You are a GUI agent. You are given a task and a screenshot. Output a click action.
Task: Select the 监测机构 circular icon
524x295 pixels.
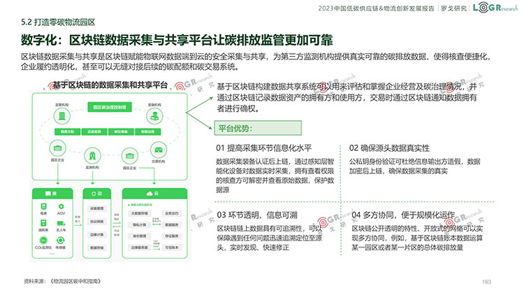pyautogui.click(x=92, y=156)
